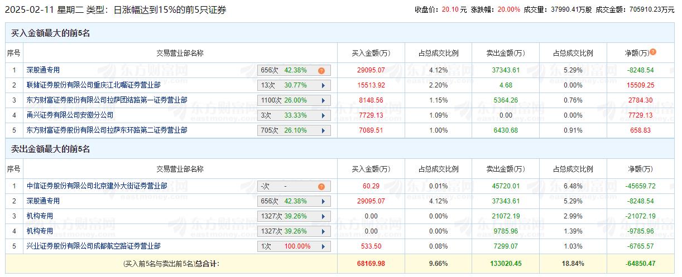The width and height of the screenshot is (682, 277).
Task: Open 东方财富证券拉萨团结路第一证券营业部 link
Action: [107, 100]
